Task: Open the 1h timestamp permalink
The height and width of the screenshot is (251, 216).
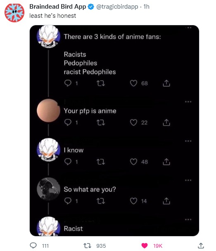Action: coord(146,7)
